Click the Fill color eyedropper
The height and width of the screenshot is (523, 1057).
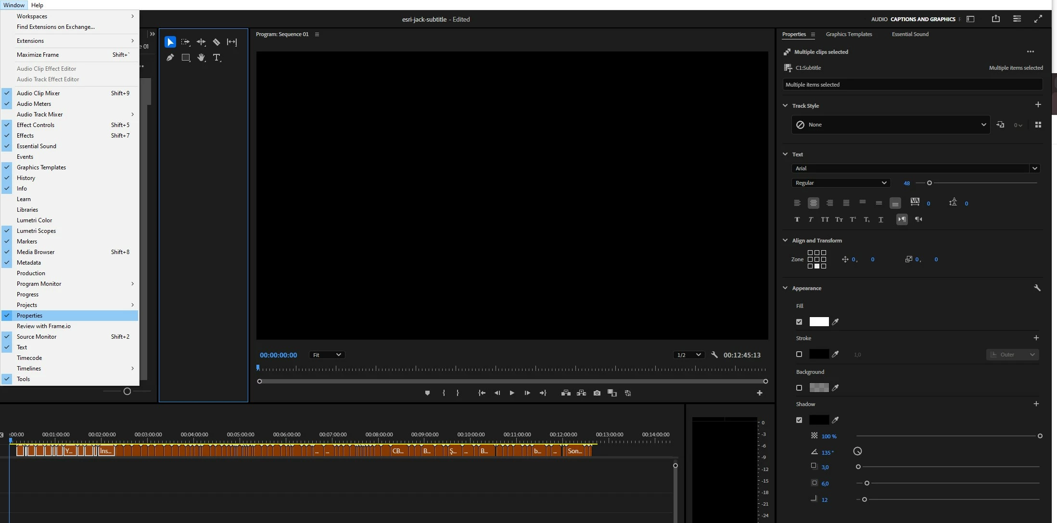pos(836,322)
